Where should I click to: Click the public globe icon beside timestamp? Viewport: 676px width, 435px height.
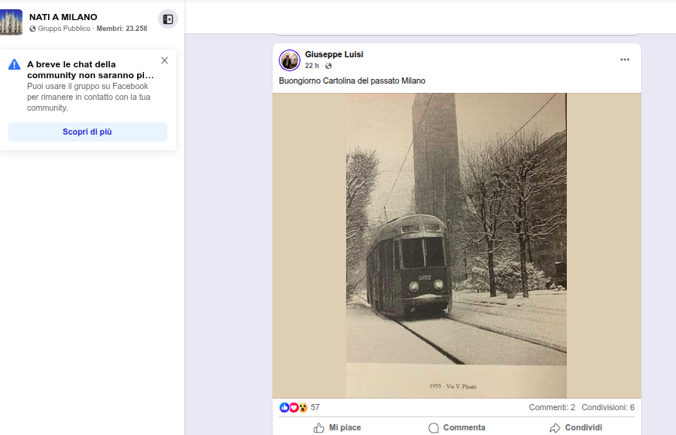328,66
